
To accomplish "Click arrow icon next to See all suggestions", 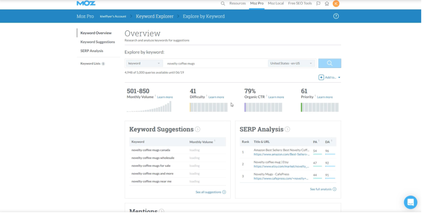I will point(224,192).
